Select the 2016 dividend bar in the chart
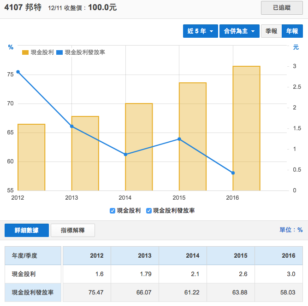308x306 pixels. point(246,128)
